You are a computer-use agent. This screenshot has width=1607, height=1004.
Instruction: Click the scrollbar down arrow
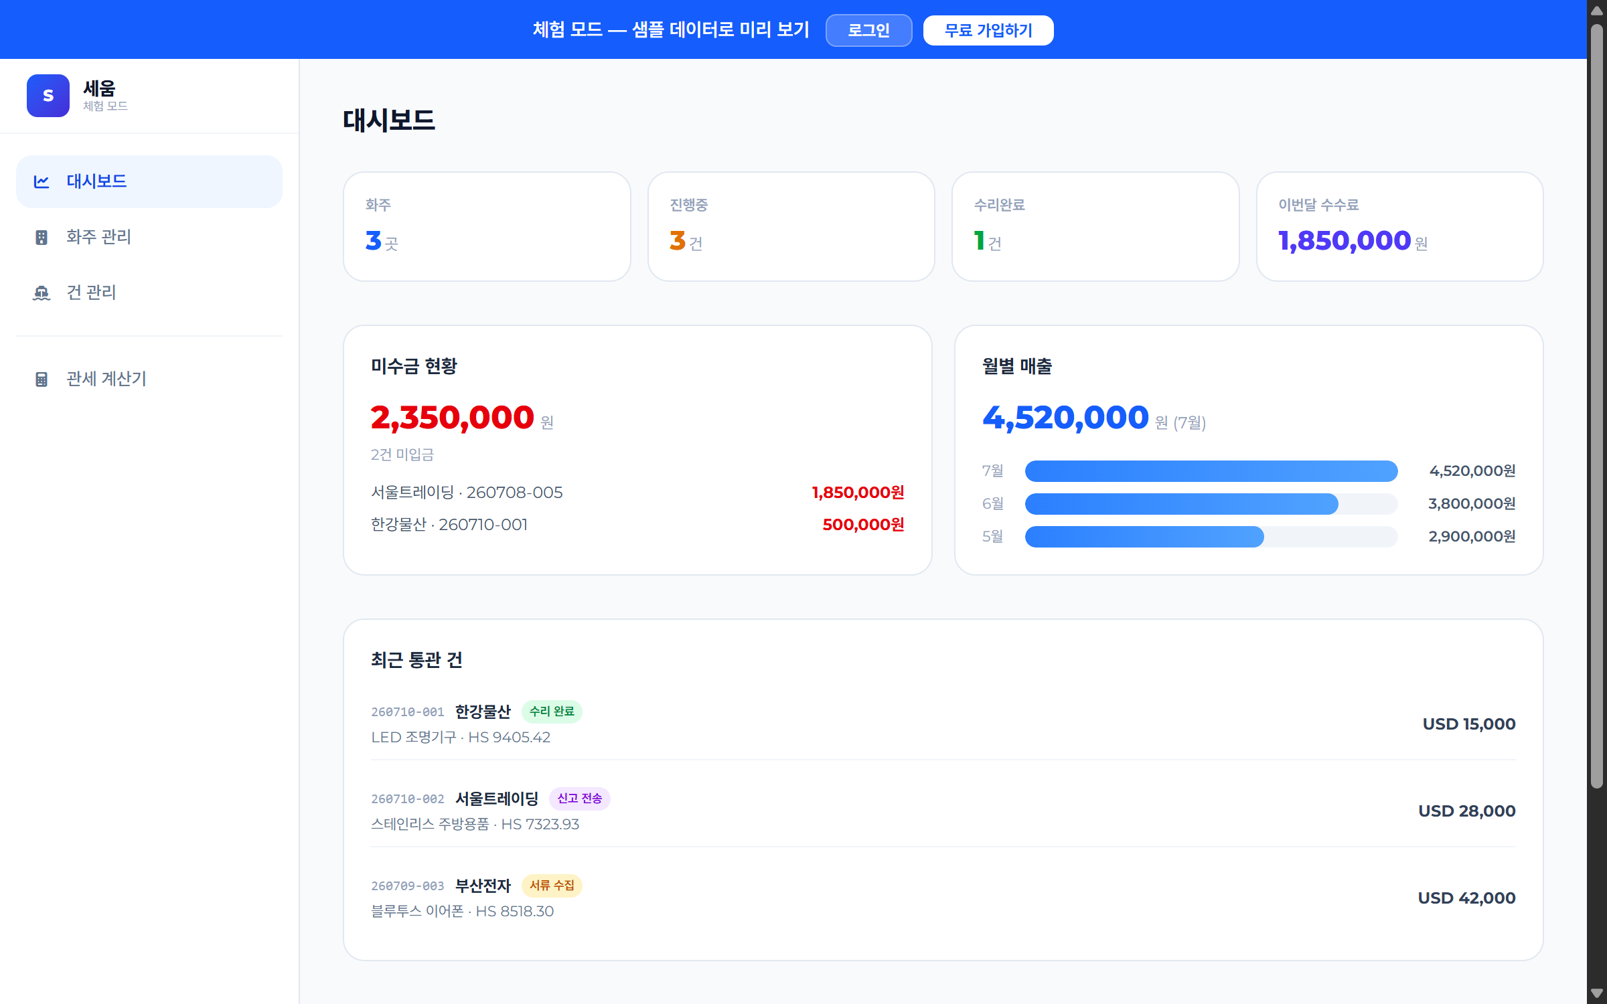coord(1597,993)
